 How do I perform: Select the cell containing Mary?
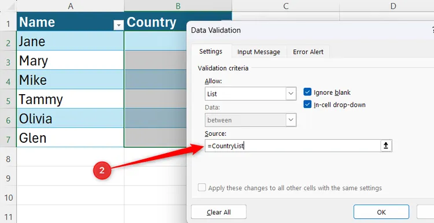pyautogui.click(x=70, y=60)
